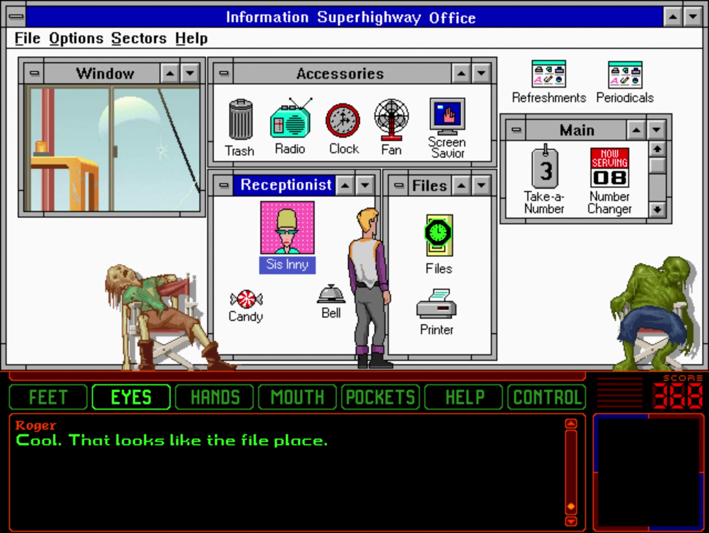Click the Clock accessory icon

[x=343, y=120]
